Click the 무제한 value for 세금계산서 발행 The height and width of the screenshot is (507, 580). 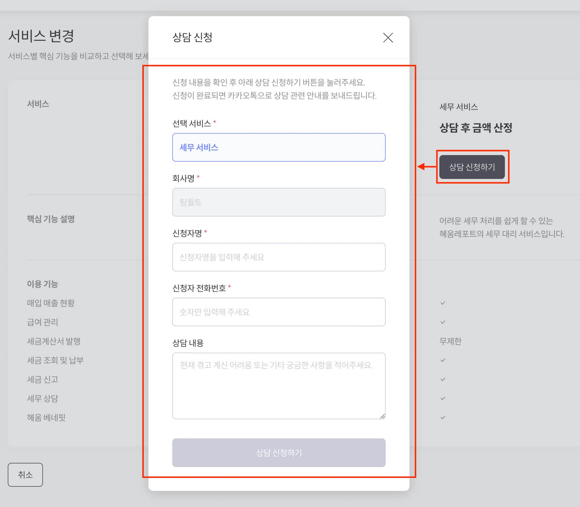[450, 341]
